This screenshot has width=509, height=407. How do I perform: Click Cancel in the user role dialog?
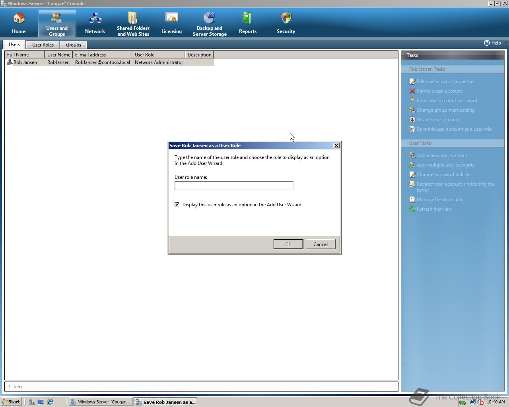(x=321, y=244)
